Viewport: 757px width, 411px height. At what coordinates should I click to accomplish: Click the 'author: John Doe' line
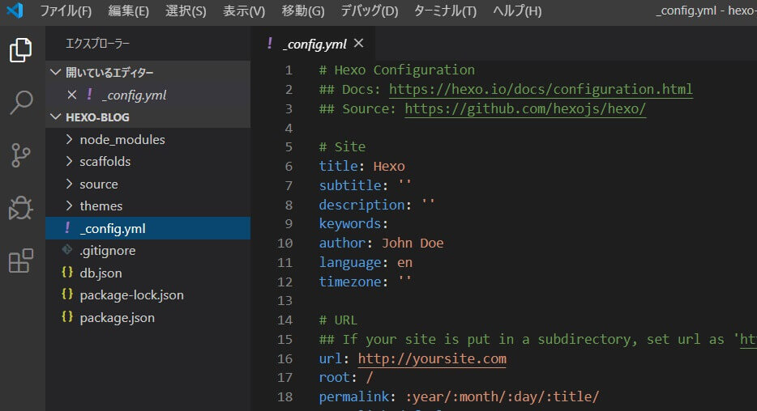(x=382, y=243)
